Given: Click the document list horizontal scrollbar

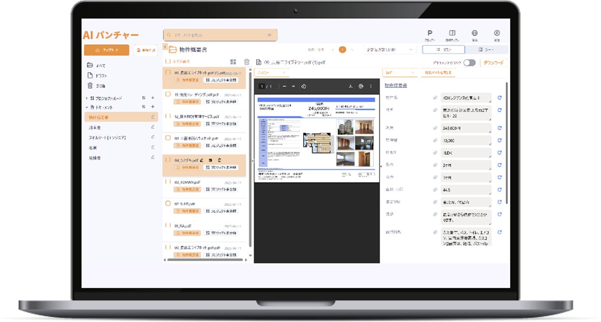Looking at the screenshot, I should (205, 260).
